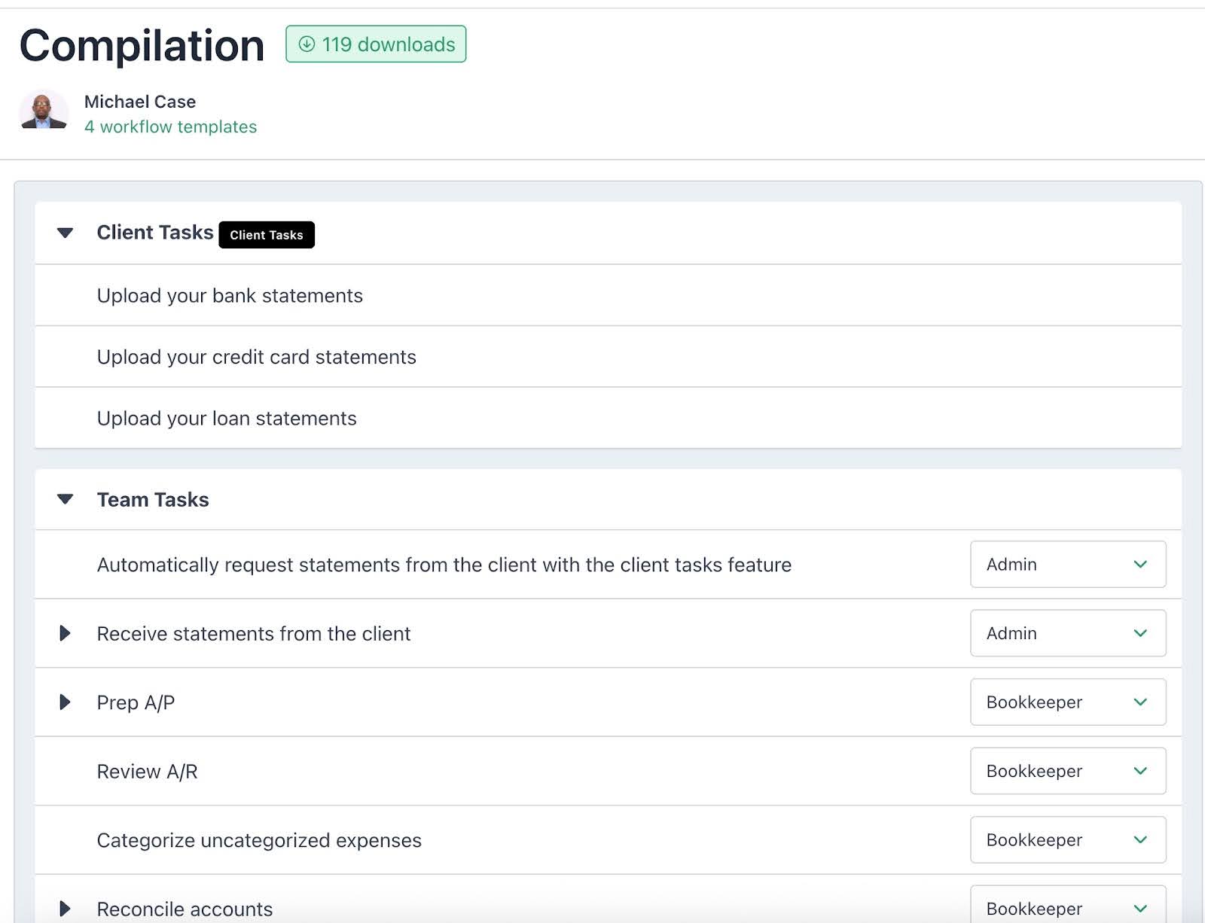
Task: Open Bookkeeper dropdown for Prep A/P
Action: click(x=1067, y=702)
